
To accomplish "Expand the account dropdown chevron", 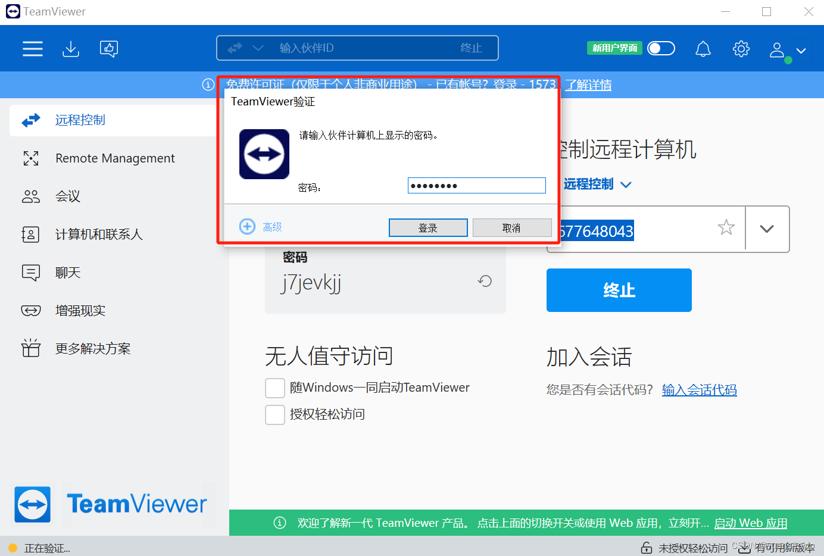I will pyautogui.click(x=801, y=51).
